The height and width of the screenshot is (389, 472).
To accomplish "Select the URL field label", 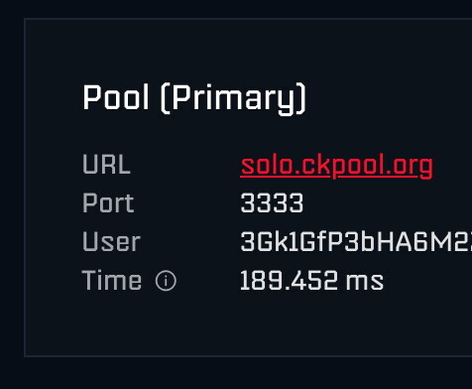I will [106, 164].
